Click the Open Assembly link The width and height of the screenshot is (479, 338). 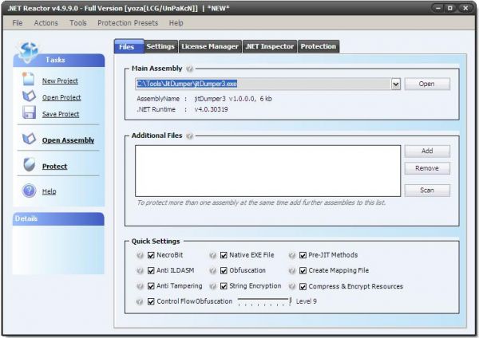coord(68,140)
